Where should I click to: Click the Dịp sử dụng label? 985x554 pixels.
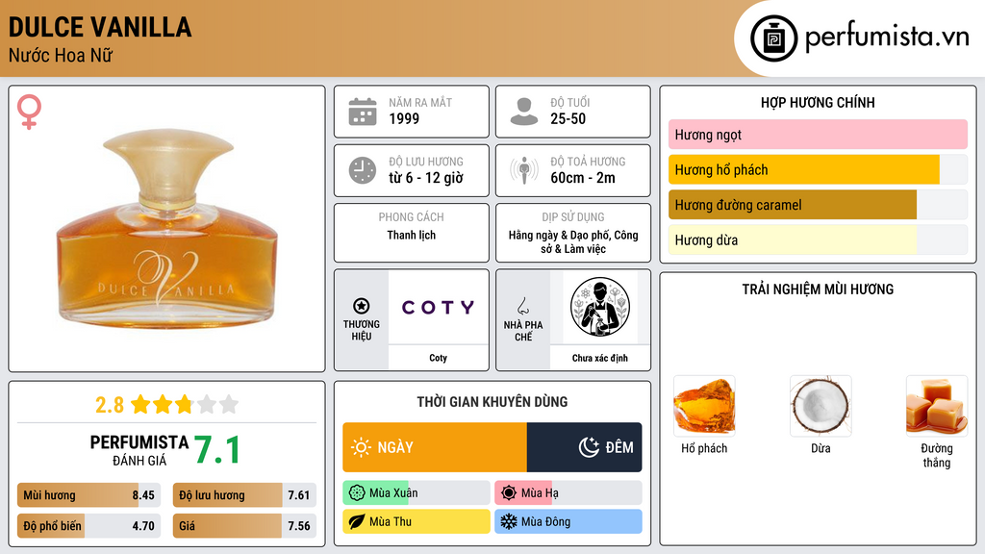click(x=573, y=217)
